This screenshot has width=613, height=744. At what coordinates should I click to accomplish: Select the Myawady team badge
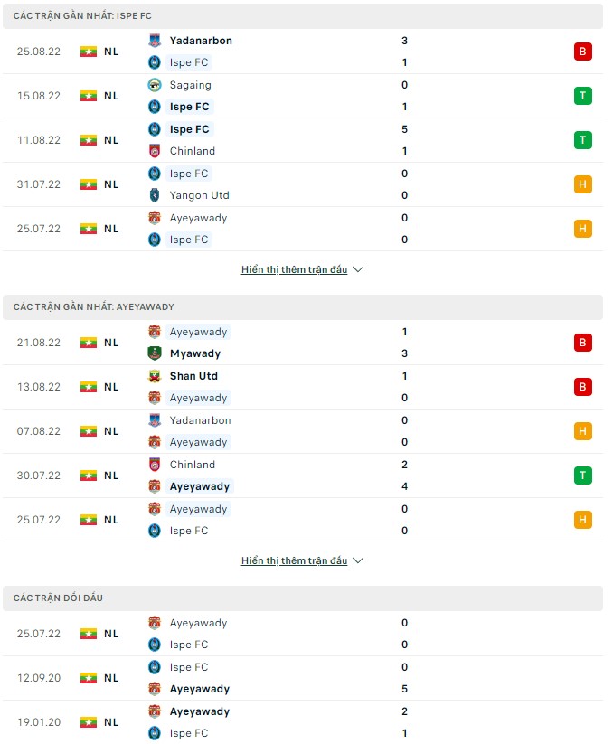pos(156,353)
